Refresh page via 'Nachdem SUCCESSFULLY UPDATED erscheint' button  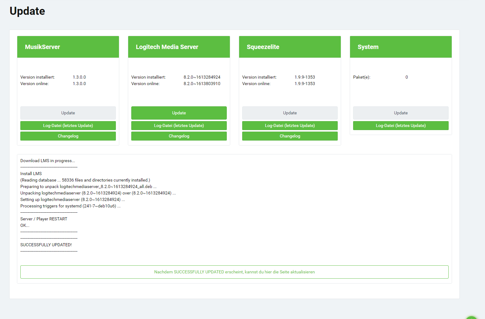(234, 272)
